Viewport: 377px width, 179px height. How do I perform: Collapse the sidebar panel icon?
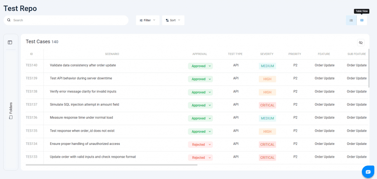[10, 43]
